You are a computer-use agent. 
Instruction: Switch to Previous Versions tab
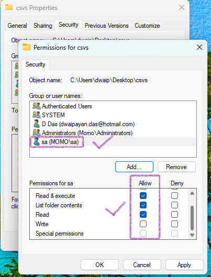[x=107, y=26]
